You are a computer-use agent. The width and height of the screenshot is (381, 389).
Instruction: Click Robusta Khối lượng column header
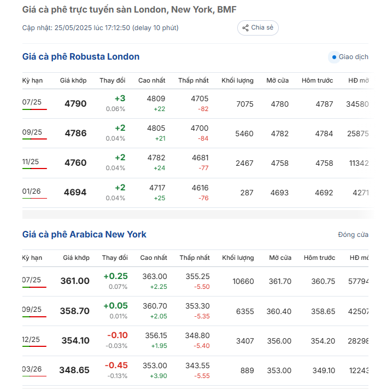tap(237, 80)
